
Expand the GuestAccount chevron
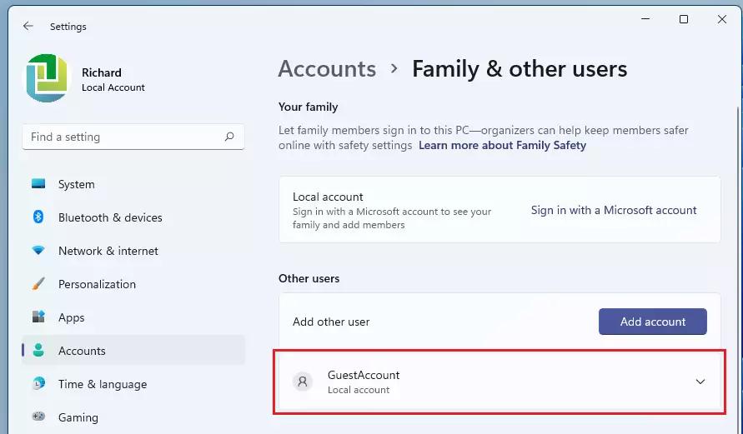700,382
